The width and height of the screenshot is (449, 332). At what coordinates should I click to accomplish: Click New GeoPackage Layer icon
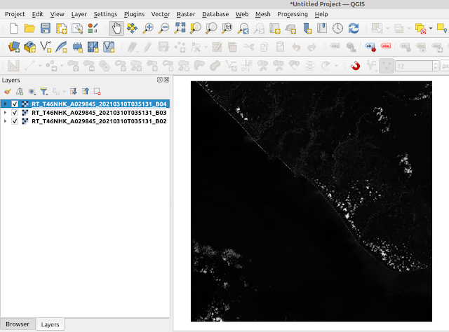click(29, 47)
